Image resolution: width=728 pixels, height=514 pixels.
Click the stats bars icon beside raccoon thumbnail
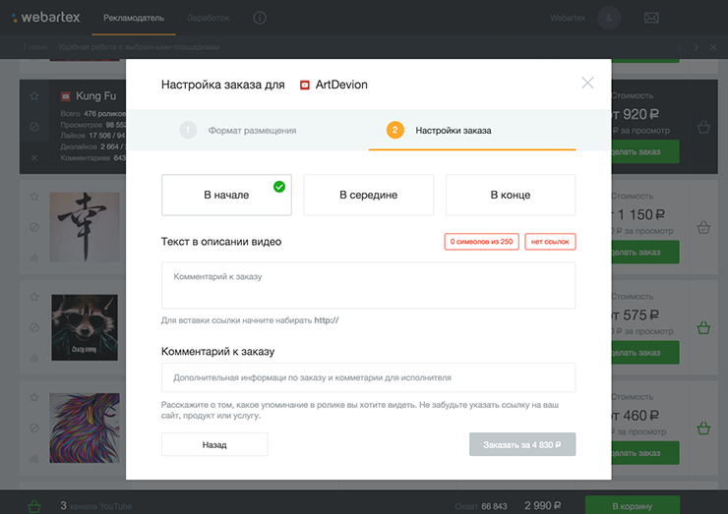click(34, 359)
